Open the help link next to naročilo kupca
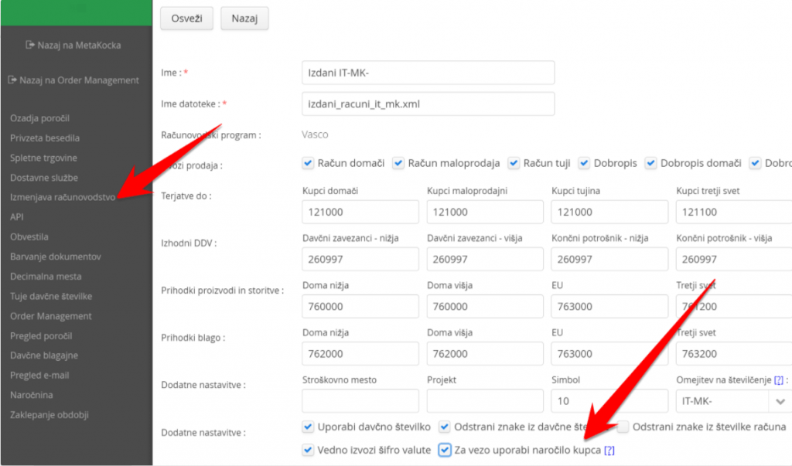Image resolution: width=792 pixels, height=466 pixels. 609,451
